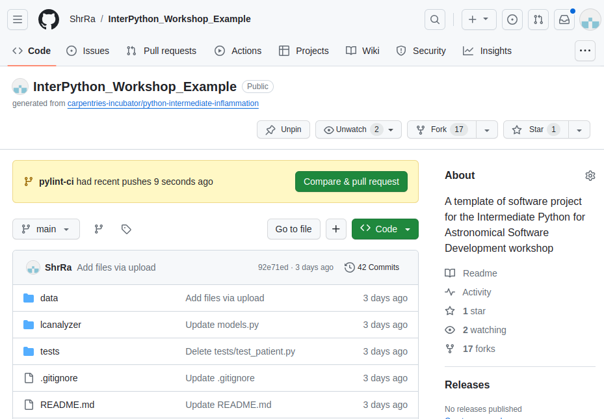Unpin the repository
The height and width of the screenshot is (419, 604).
click(283, 129)
